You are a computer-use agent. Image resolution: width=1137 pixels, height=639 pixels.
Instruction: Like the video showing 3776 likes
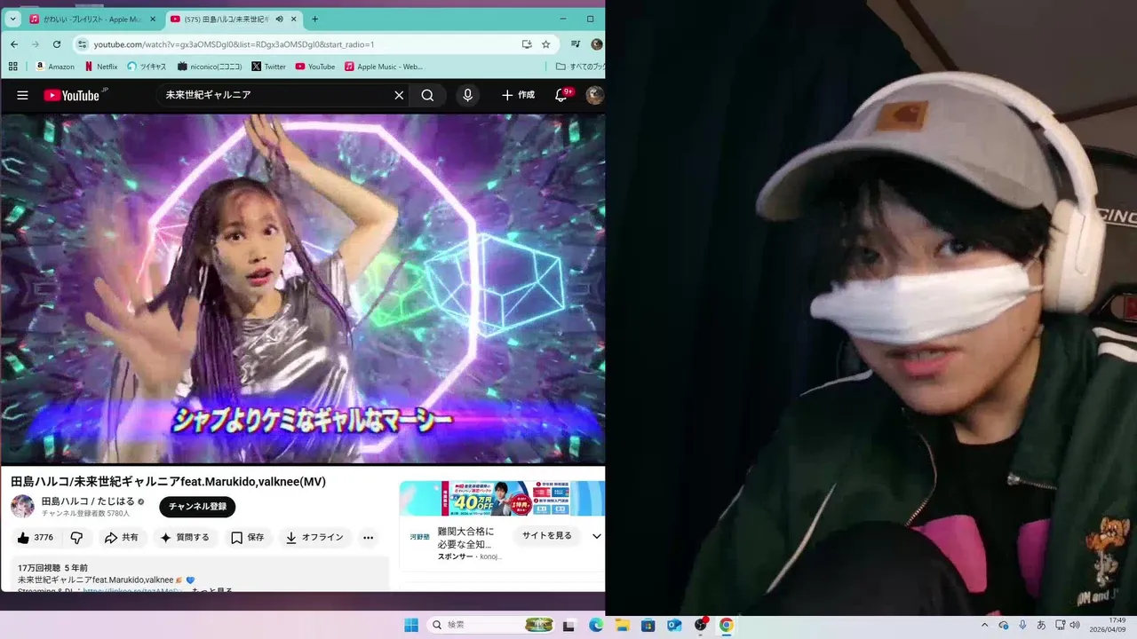pos(35,538)
